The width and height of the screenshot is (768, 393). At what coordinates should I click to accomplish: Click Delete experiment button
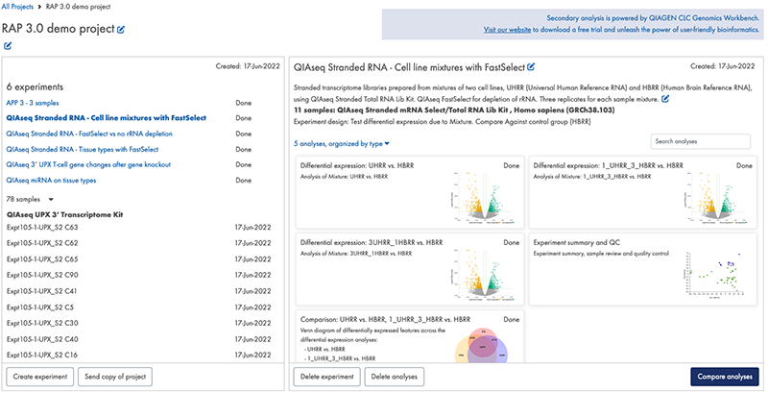point(327,377)
